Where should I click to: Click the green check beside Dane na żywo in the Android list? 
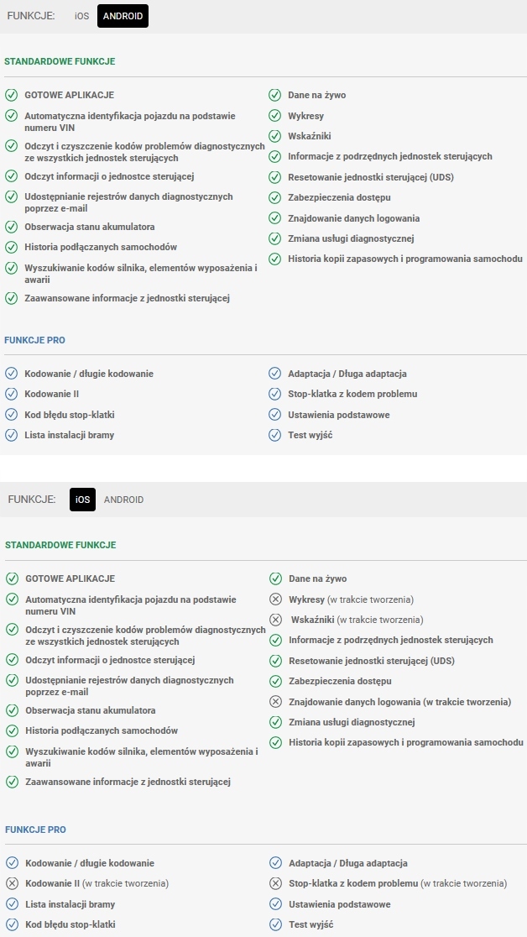[x=274, y=95]
